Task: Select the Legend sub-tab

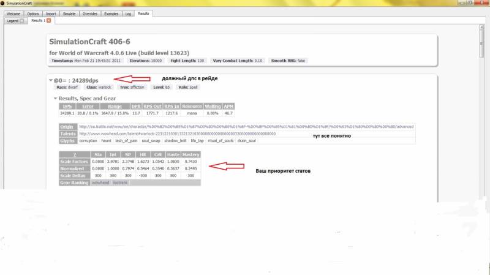Action: (13, 21)
